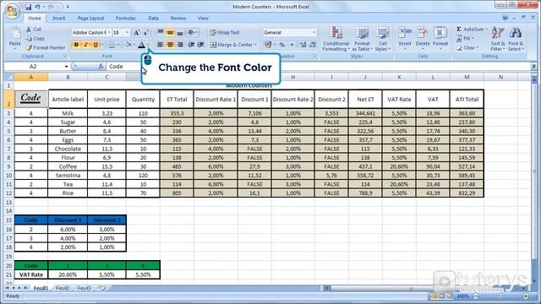Open the font size dropdown
Screen dimensions: 541x304
point(128,33)
